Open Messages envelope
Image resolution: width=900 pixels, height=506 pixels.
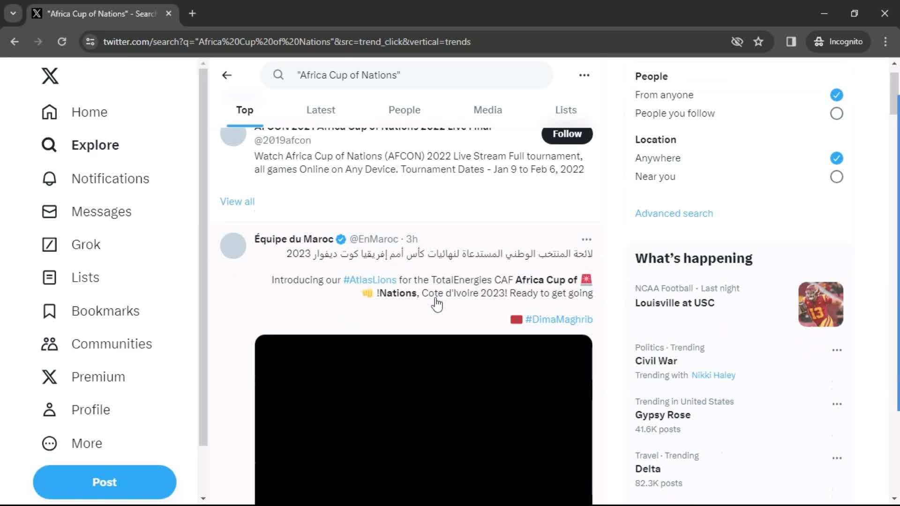point(86,211)
